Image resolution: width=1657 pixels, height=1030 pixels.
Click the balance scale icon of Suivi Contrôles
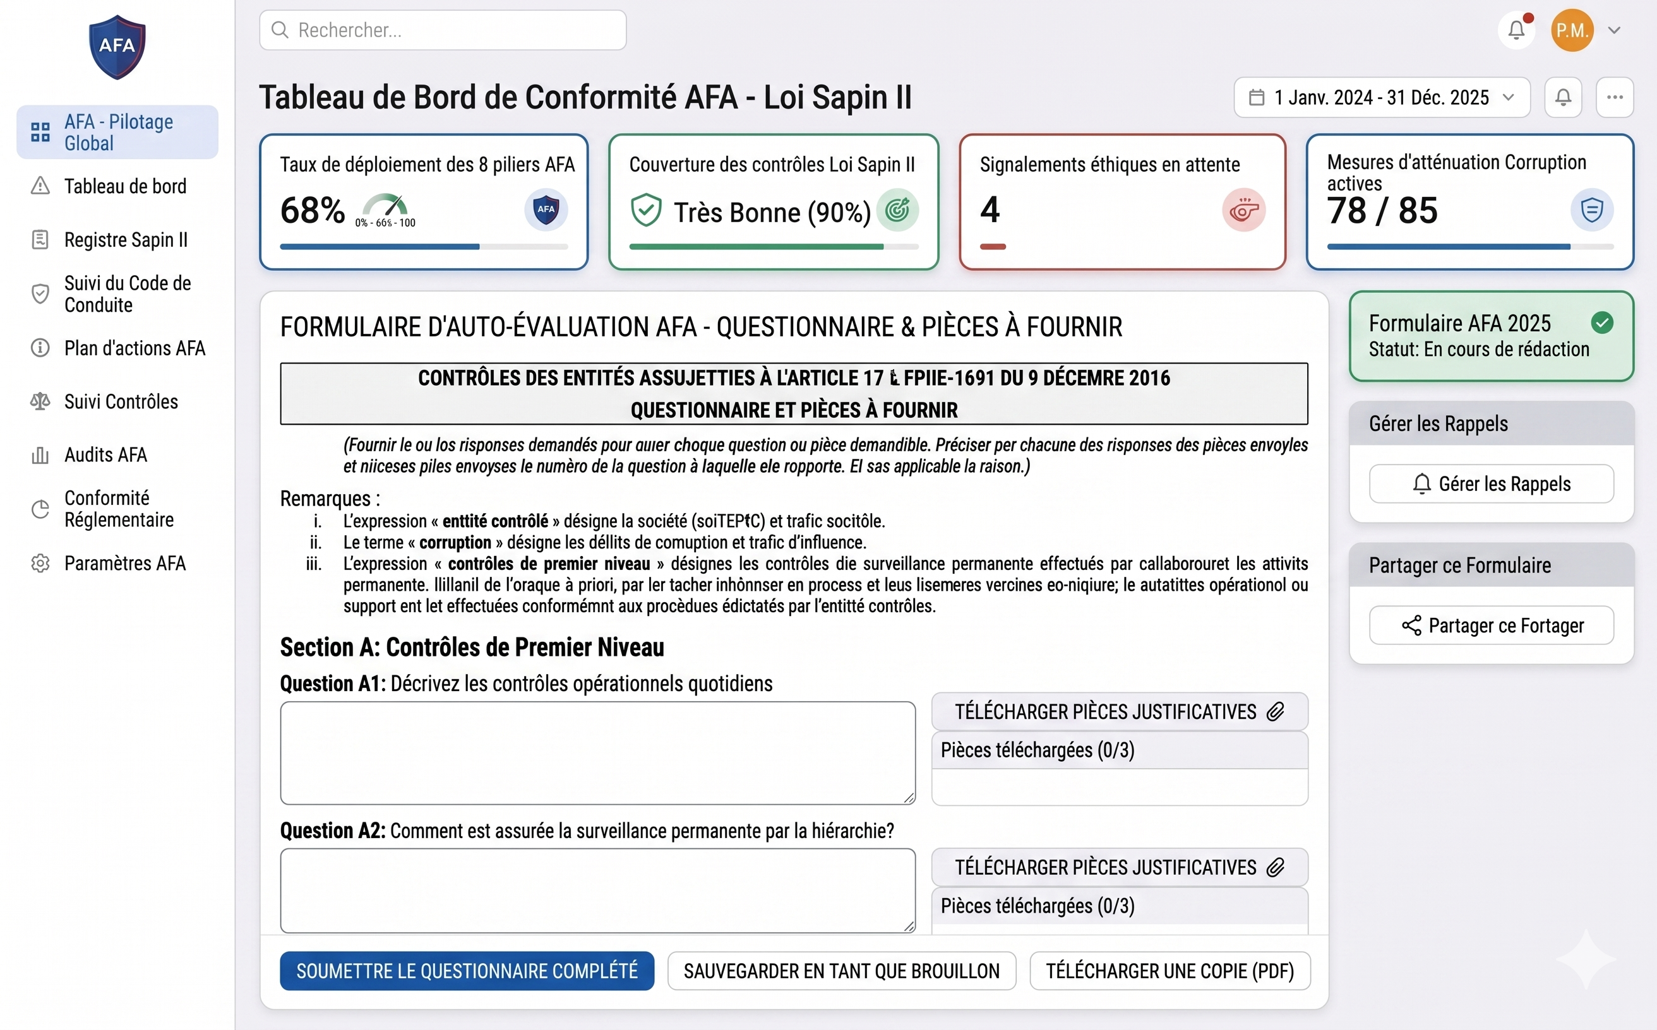pyautogui.click(x=40, y=401)
